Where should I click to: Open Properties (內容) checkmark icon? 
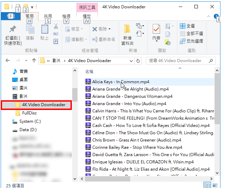coord(156,29)
